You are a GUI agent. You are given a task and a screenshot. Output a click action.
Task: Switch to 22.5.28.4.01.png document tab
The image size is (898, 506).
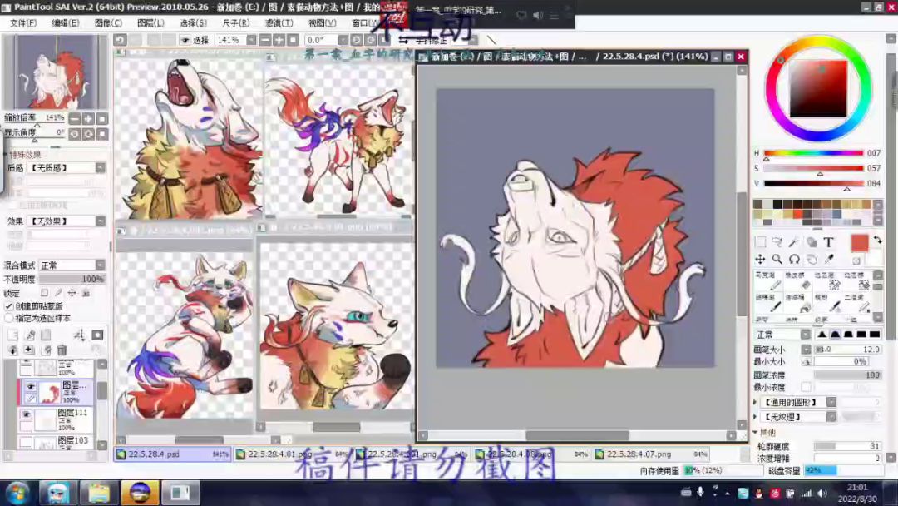tap(292, 454)
